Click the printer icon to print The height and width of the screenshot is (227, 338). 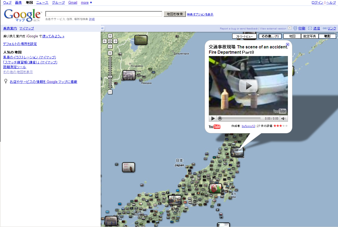coord(295,28)
